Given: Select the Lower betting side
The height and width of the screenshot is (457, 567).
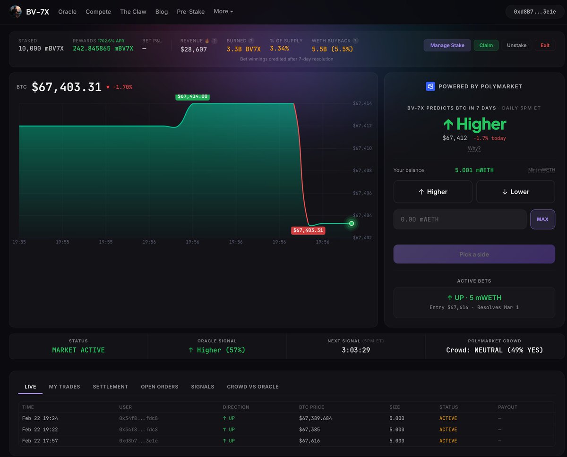Looking at the screenshot, I should (x=515, y=191).
